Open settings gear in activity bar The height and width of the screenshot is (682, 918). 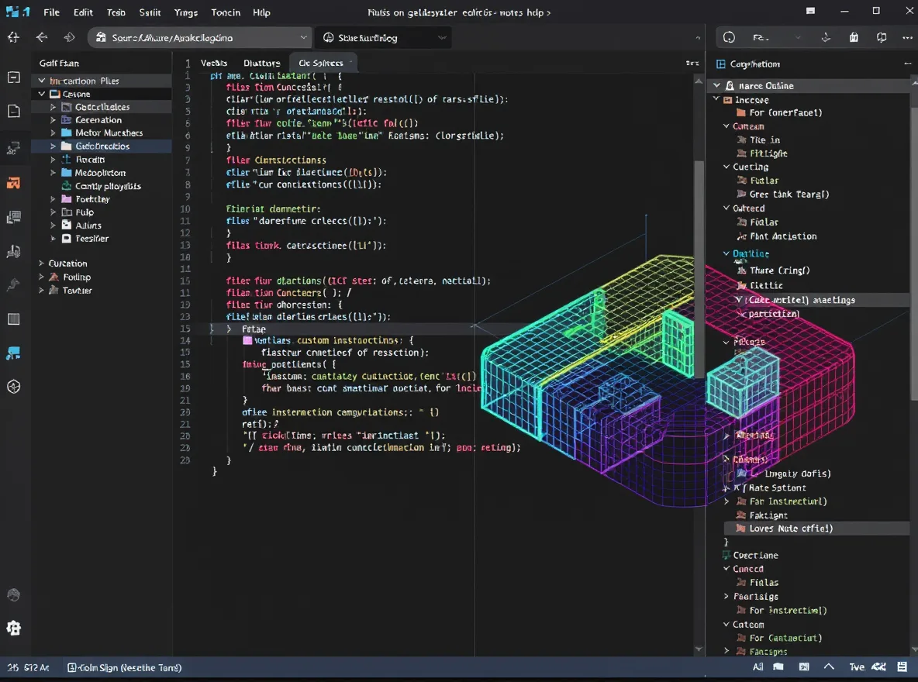pos(13,629)
